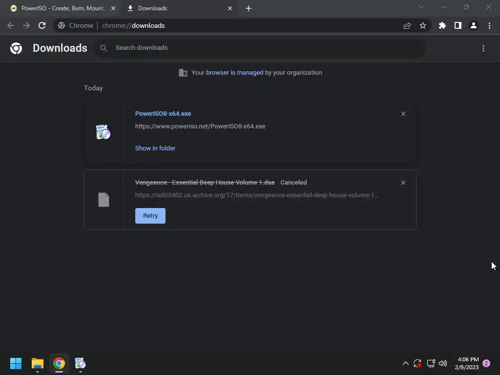Focus the Search downloads field
Viewport: 500px width, 375px height.
tap(259, 48)
